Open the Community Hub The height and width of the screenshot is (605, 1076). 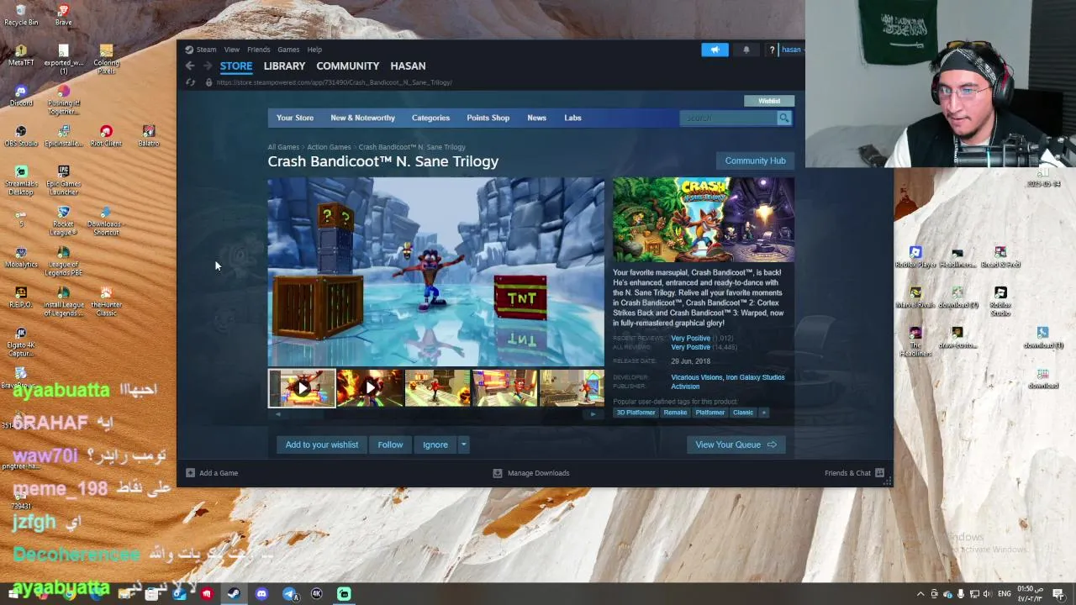[755, 160]
